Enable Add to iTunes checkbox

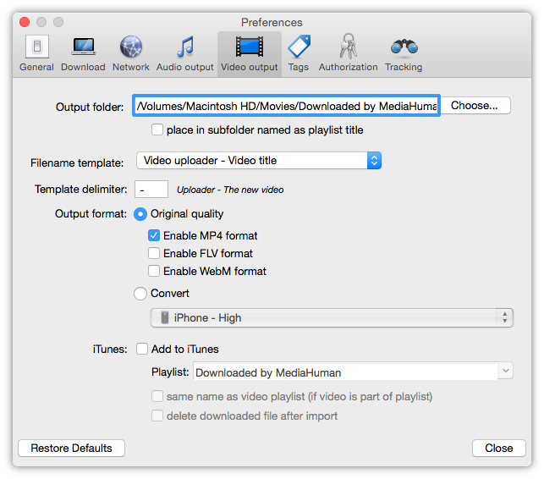click(142, 349)
